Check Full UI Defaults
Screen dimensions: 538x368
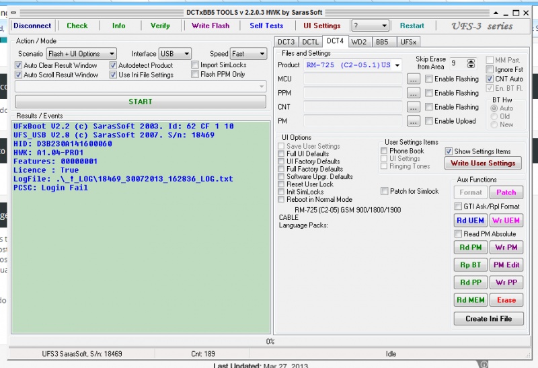281,154
